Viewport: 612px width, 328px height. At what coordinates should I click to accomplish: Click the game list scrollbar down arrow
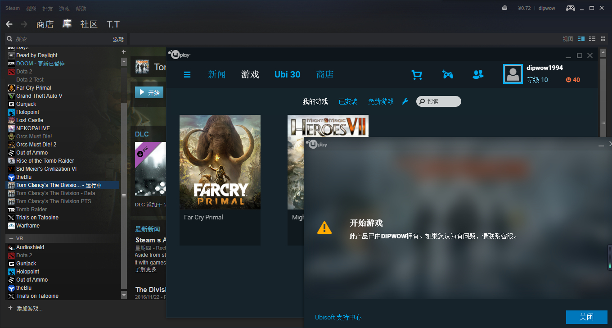coord(124,295)
